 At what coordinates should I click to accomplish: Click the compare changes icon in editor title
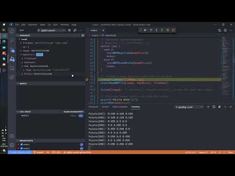tap(219, 30)
